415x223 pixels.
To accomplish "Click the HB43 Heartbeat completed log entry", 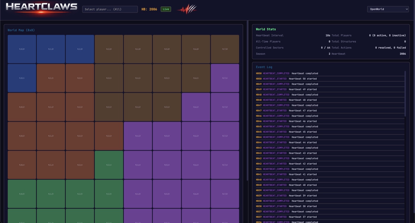I will coord(330,148).
